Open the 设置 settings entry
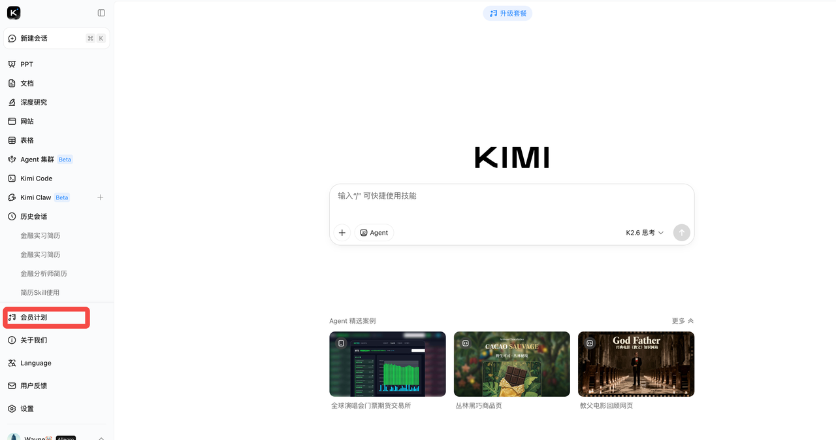The width and height of the screenshot is (836, 440). pos(26,408)
